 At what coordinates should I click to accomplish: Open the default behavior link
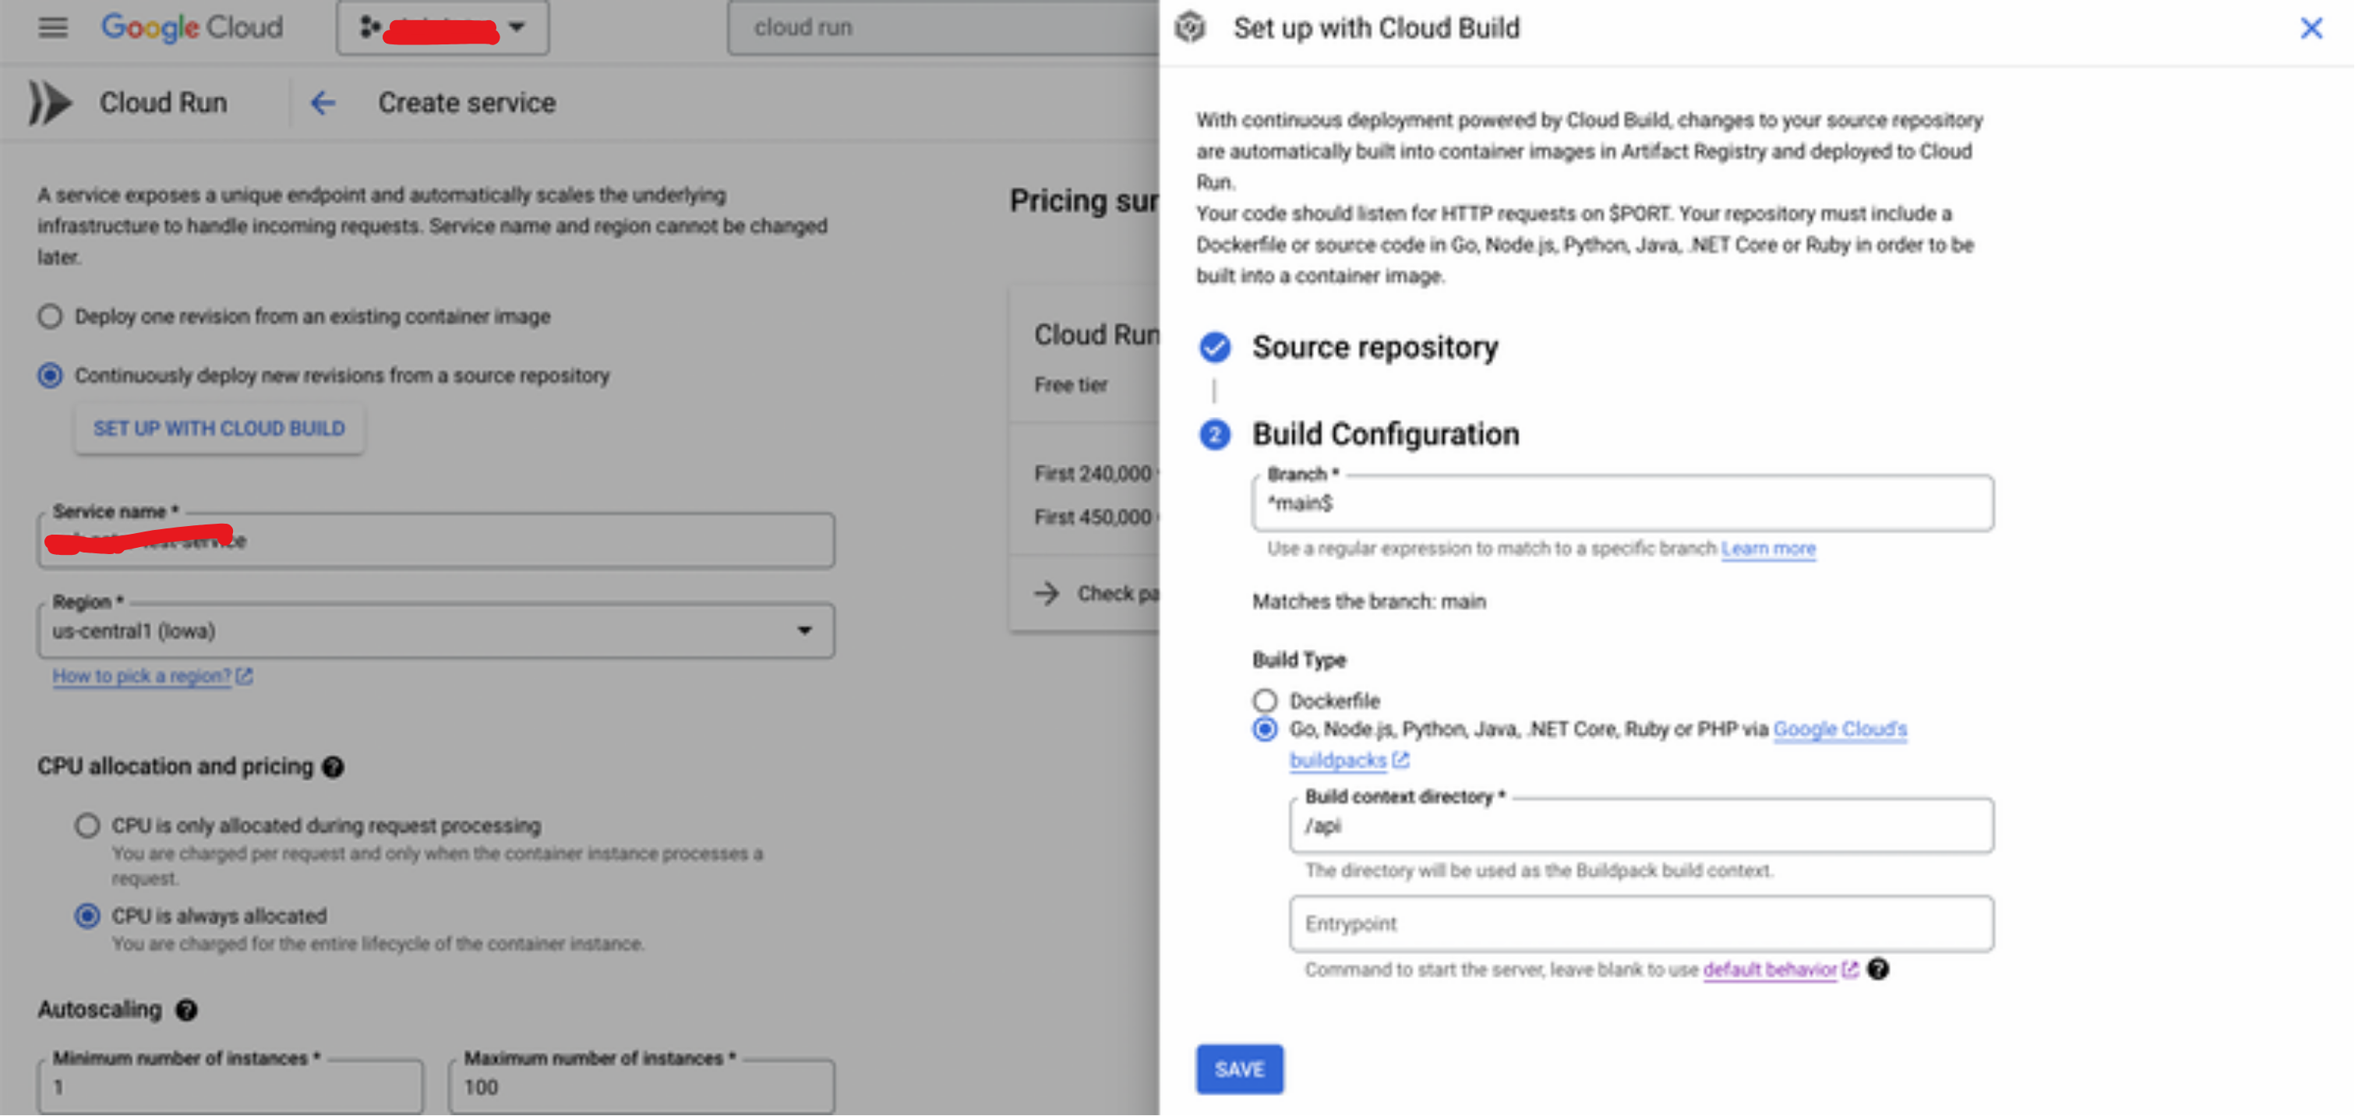[1770, 969]
